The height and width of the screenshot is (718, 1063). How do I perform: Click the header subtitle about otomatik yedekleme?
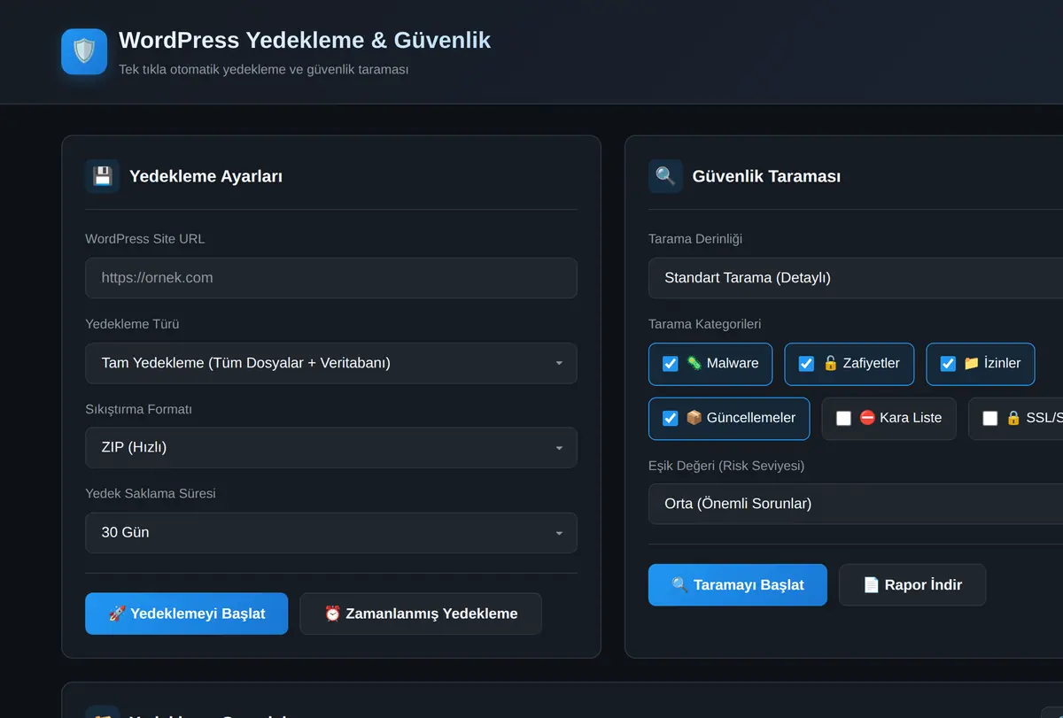[x=264, y=69]
